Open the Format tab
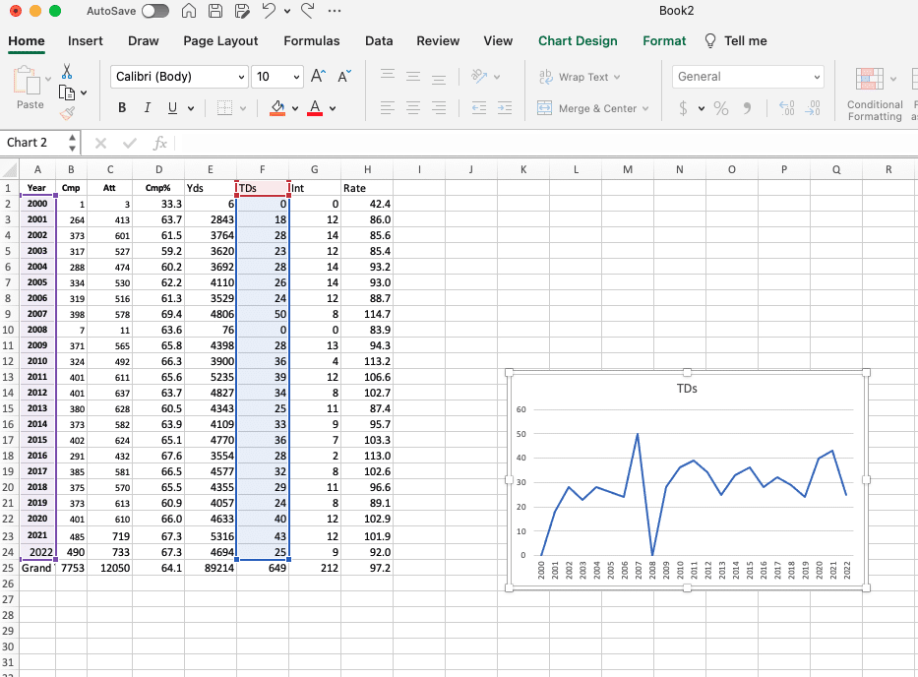The image size is (918, 677). [x=664, y=41]
